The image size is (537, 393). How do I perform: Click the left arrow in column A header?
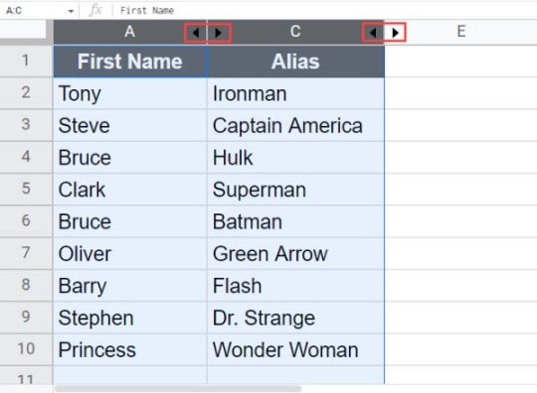pos(196,33)
